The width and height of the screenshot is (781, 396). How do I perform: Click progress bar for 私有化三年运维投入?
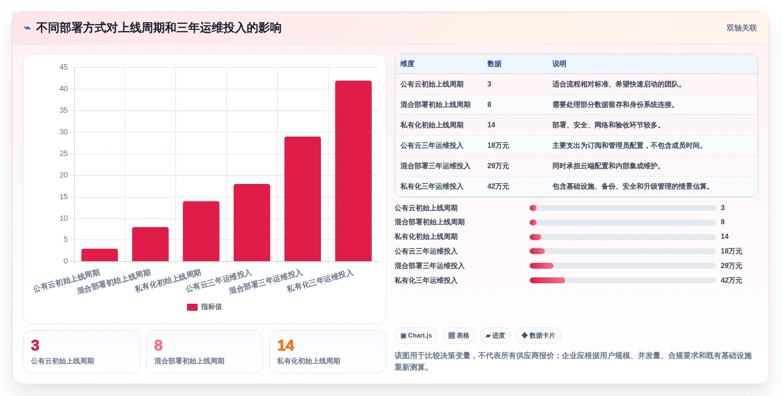point(623,280)
